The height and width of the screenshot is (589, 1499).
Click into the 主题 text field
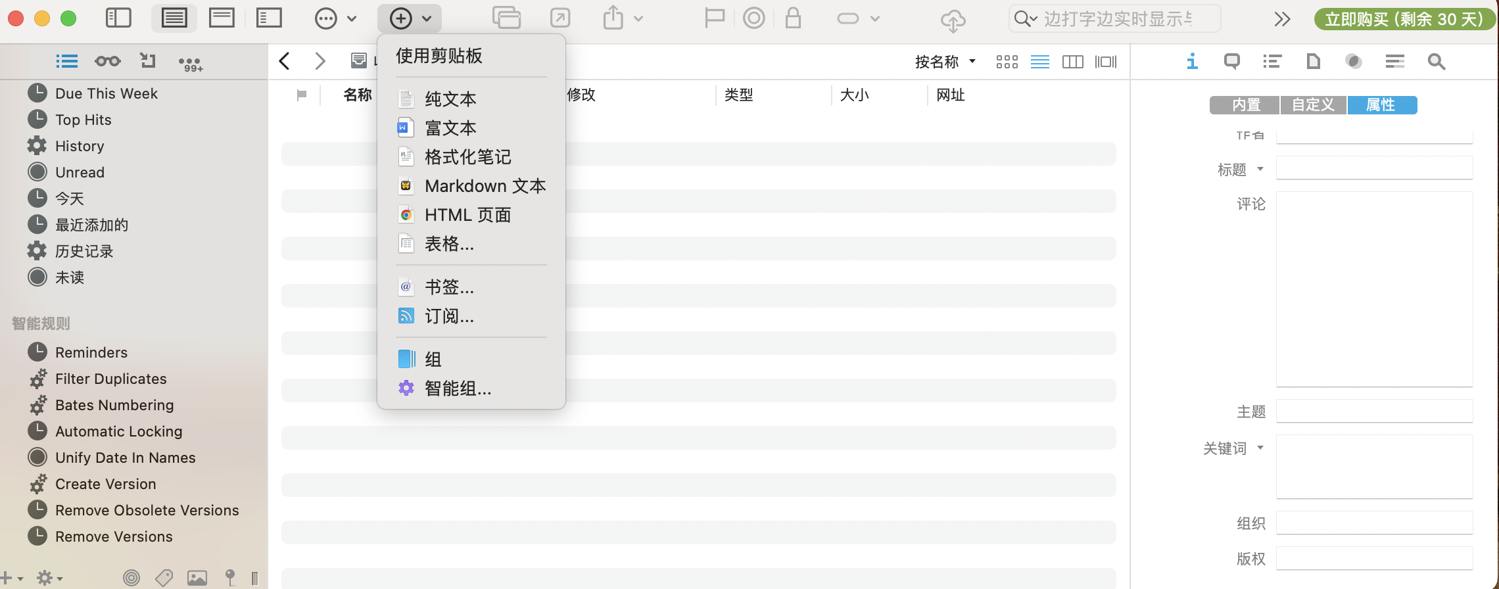(x=1374, y=412)
